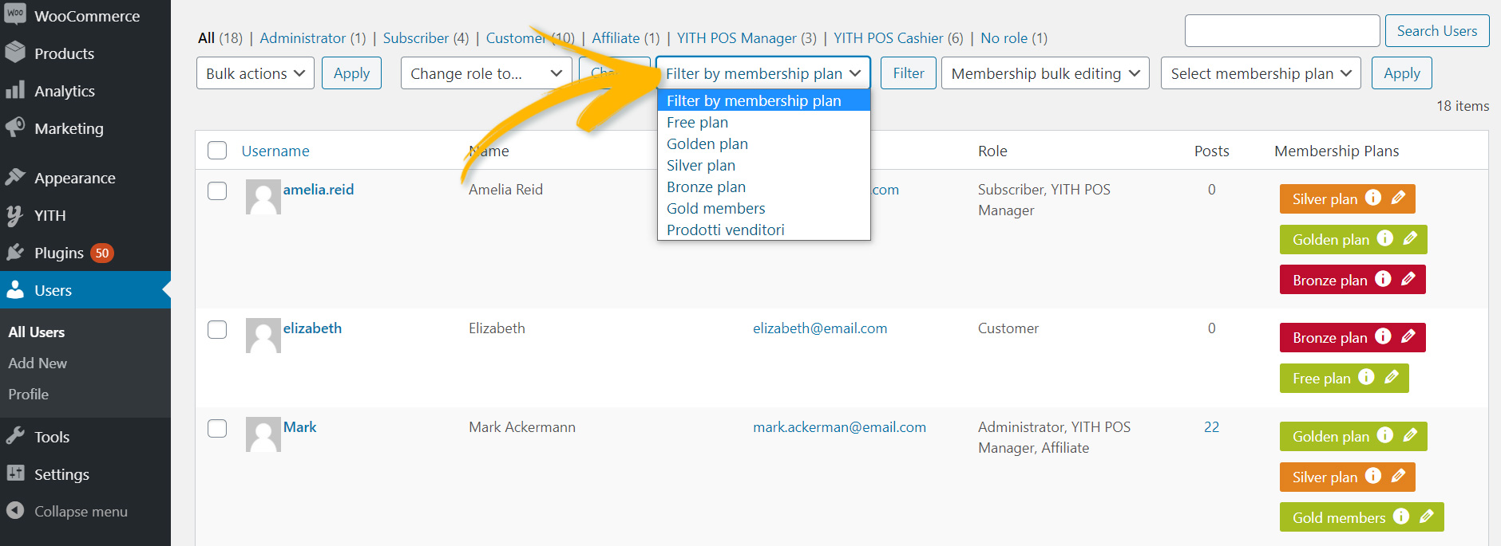Edit Mark's Golden plan with the pencil
The width and height of the screenshot is (1501, 546).
pos(1410,435)
